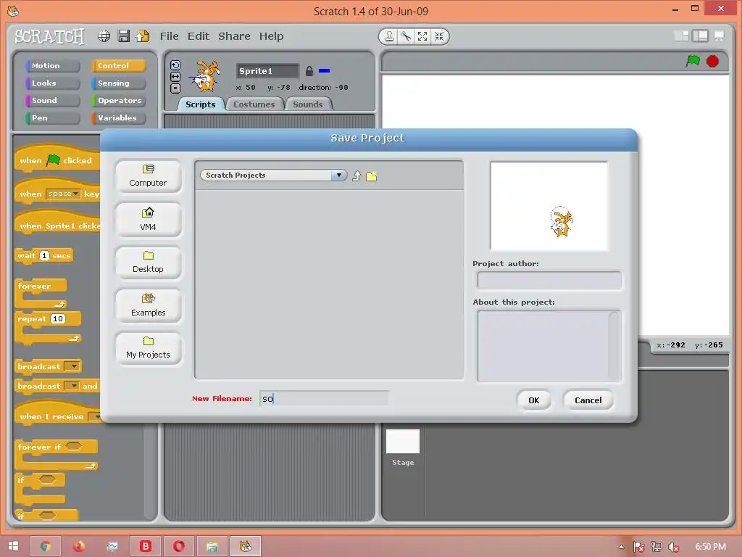Viewport: 742px width, 557px height.
Task: Select the grow sprite tool
Action: click(x=422, y=36)
